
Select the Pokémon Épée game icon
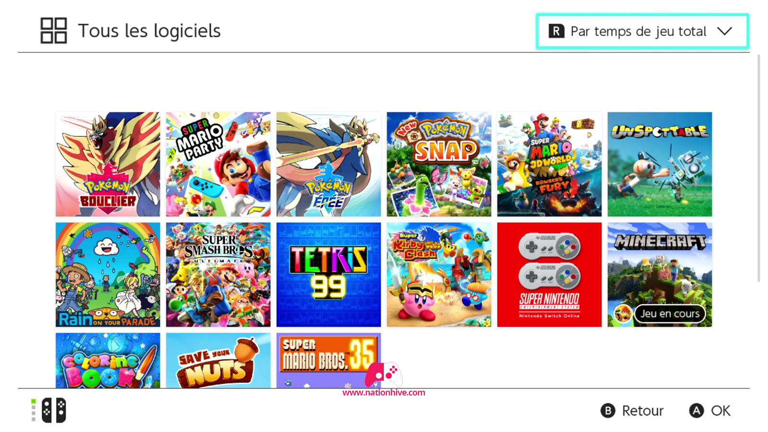point(329,164)
